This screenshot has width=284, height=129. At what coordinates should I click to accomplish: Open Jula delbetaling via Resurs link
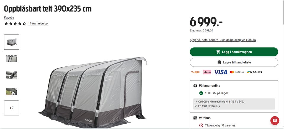coord(222,40)
